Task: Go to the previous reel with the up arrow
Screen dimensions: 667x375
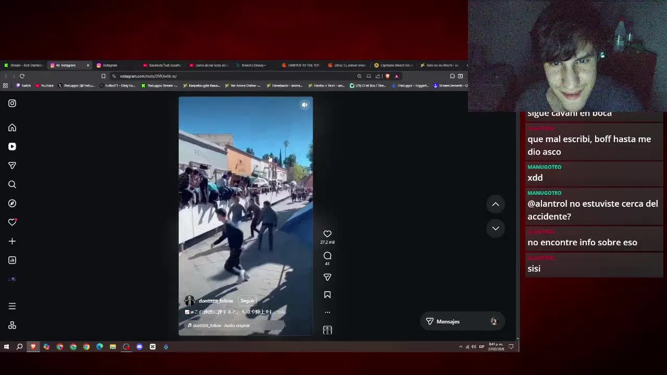Action: [496, 204]
